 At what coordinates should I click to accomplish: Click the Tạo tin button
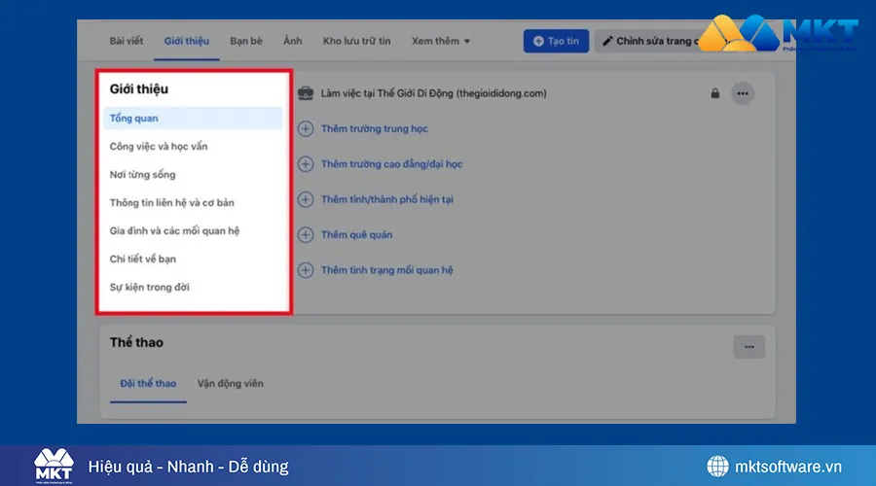point(556,41)
